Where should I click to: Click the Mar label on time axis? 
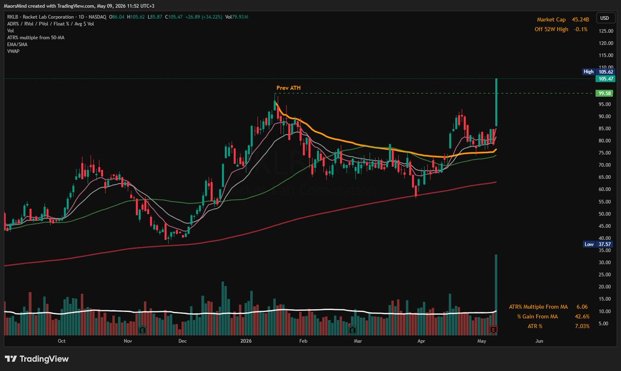click(357, 341)
